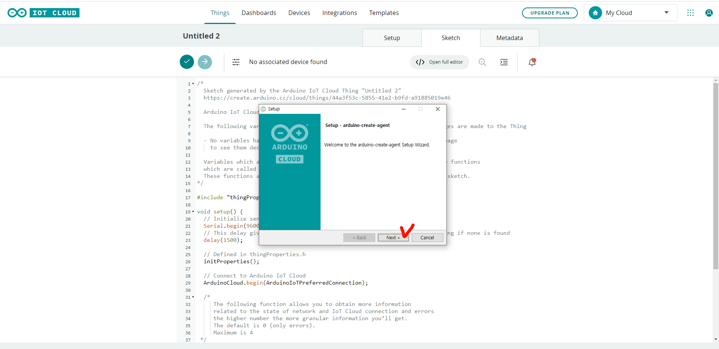Click the Setup wizard title bar text

[274, 109]
